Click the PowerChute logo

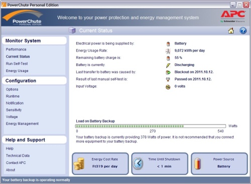coord(23,17)
